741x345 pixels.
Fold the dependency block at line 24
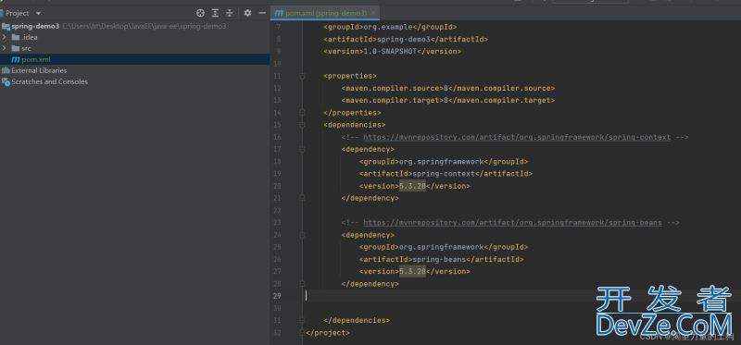[303, 235]
